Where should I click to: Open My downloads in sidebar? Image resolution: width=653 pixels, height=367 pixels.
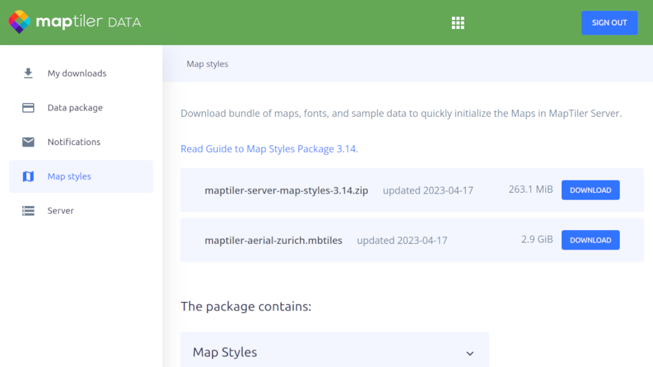coord(77,73)
